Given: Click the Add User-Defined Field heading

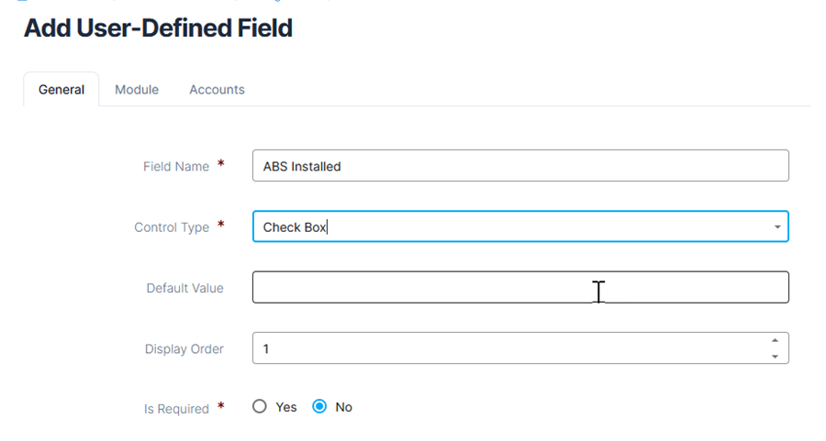Looking at the screenshot, I should pyautogui.click(x=158, y=28).
